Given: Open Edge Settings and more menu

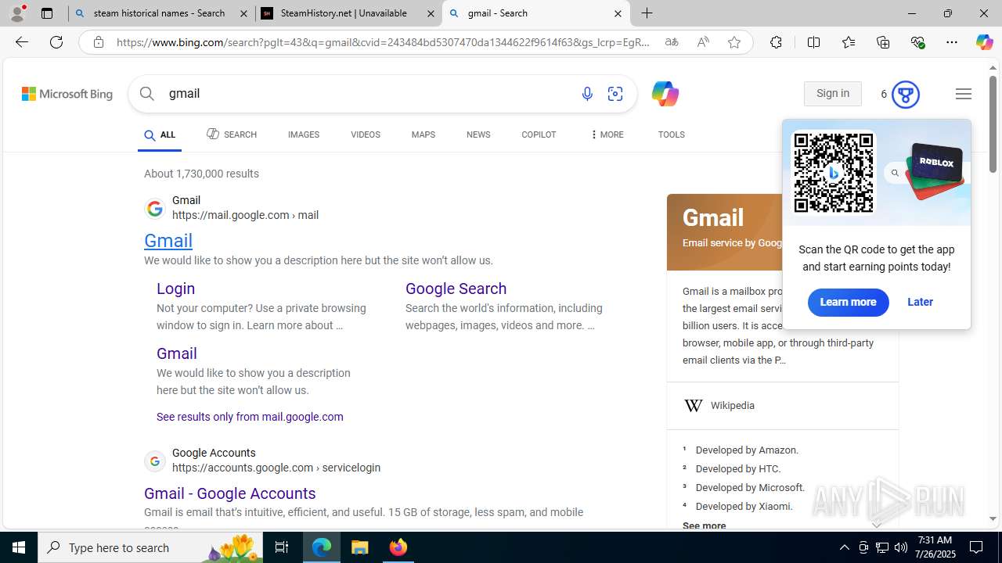Looking at the screenshot, I should tap(952, 42).
